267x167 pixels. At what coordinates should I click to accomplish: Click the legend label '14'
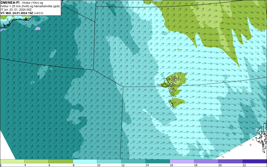click(147, 165)
